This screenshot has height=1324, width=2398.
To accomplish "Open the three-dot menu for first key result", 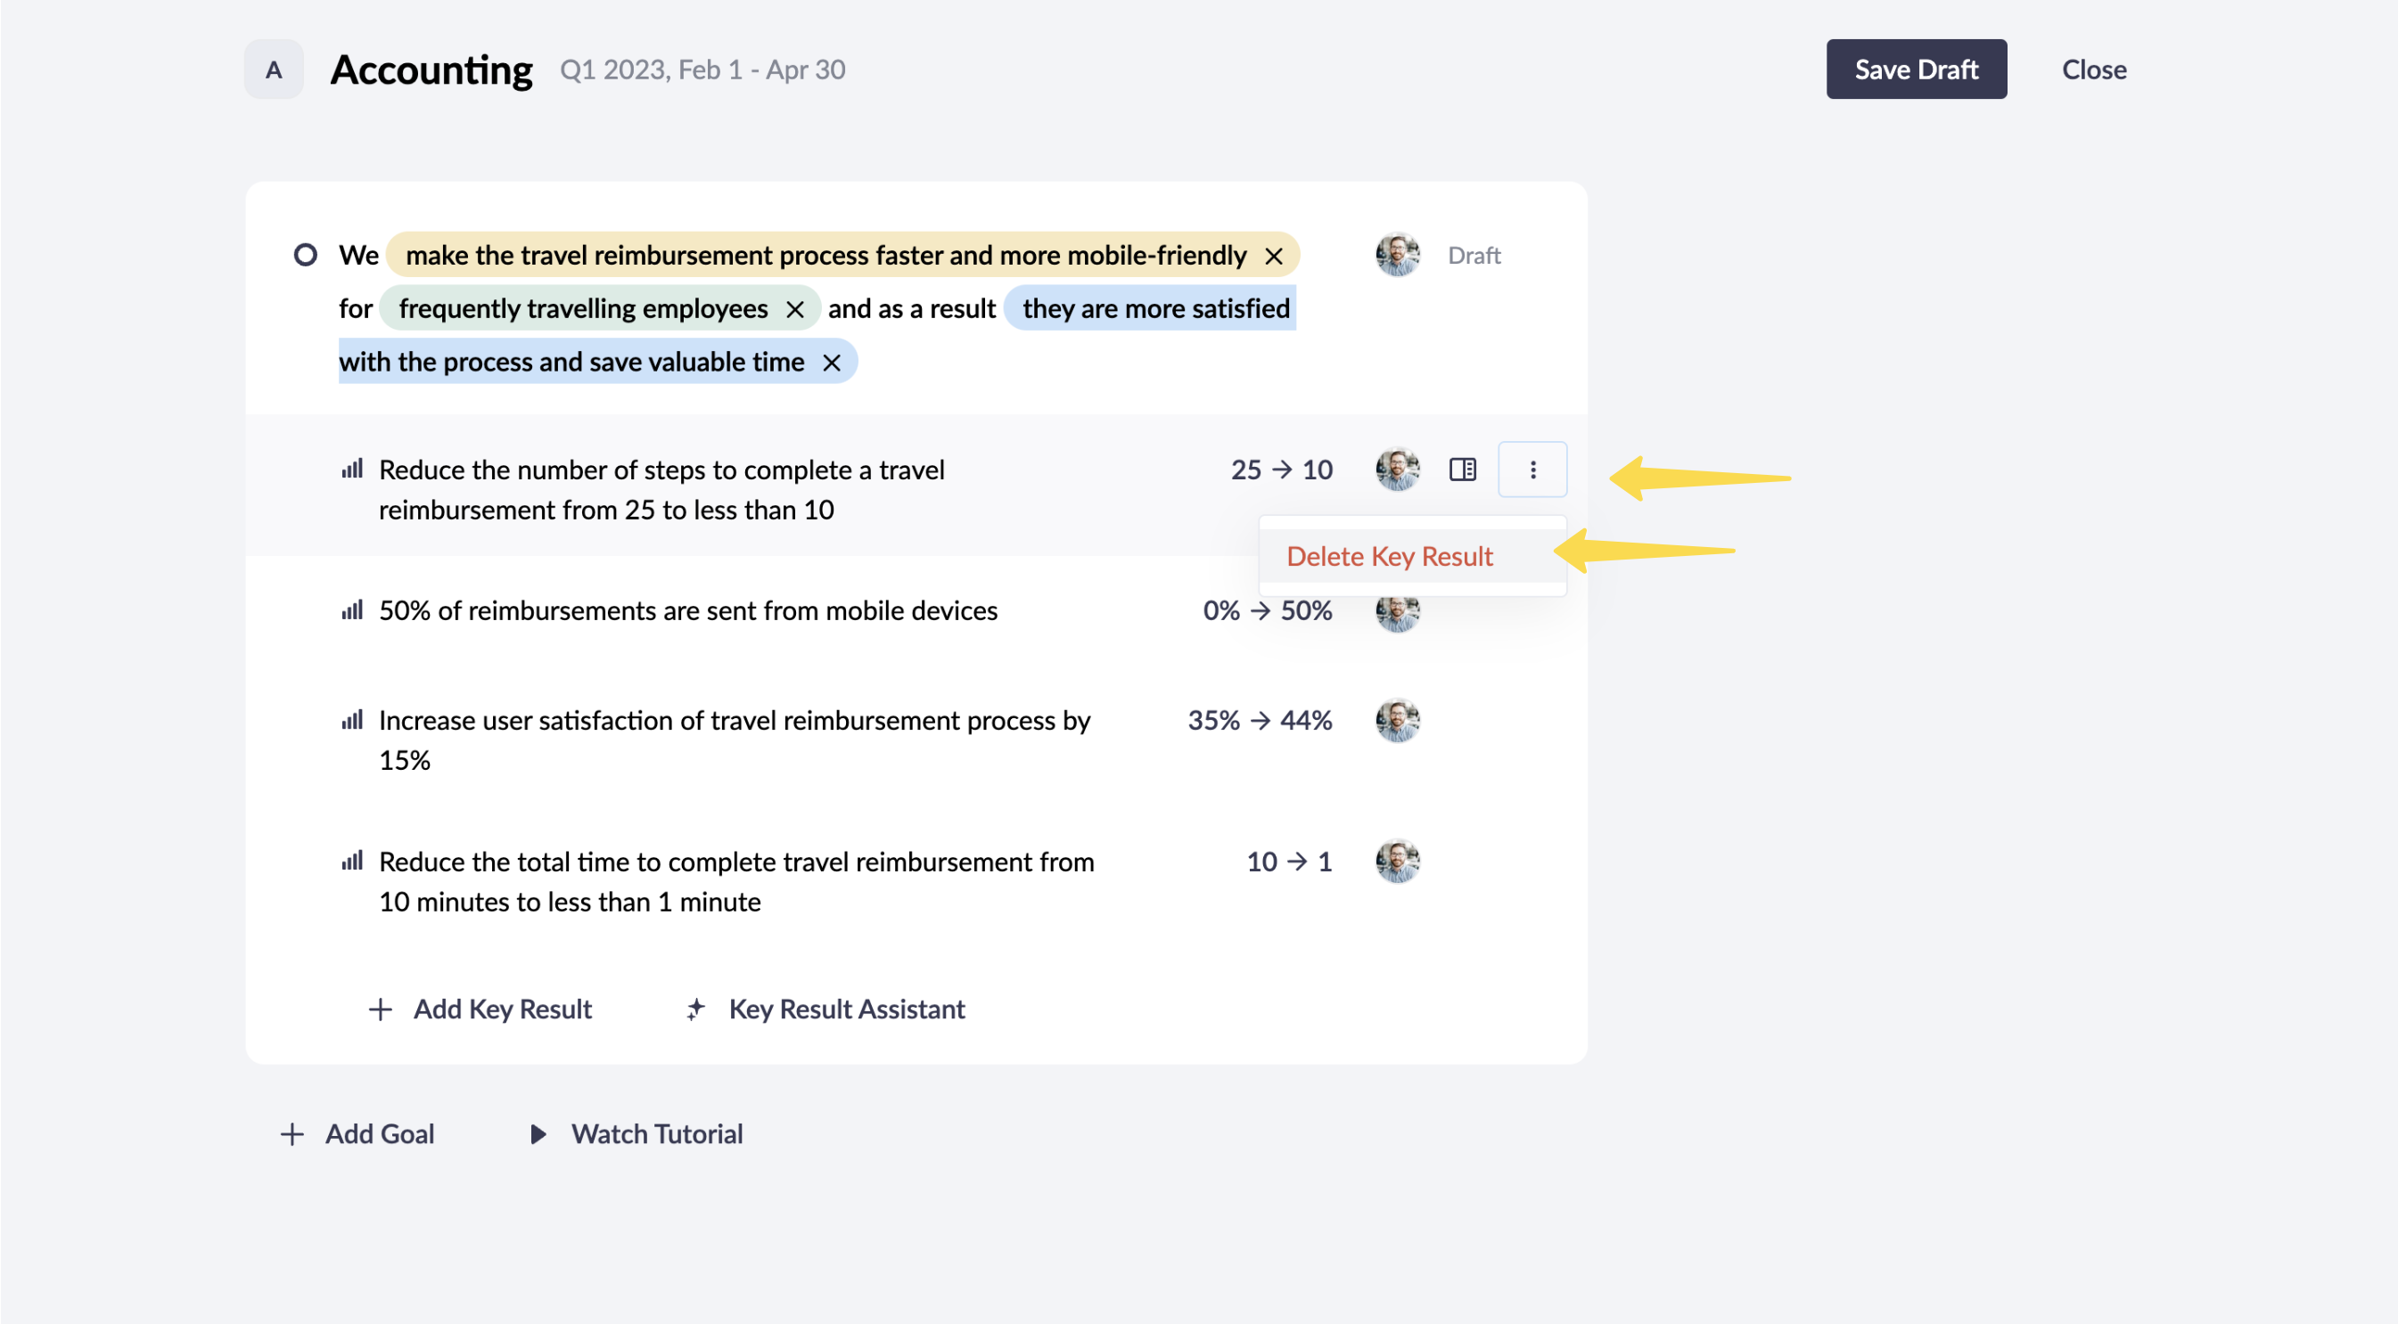I will [x=1532, y=470].
